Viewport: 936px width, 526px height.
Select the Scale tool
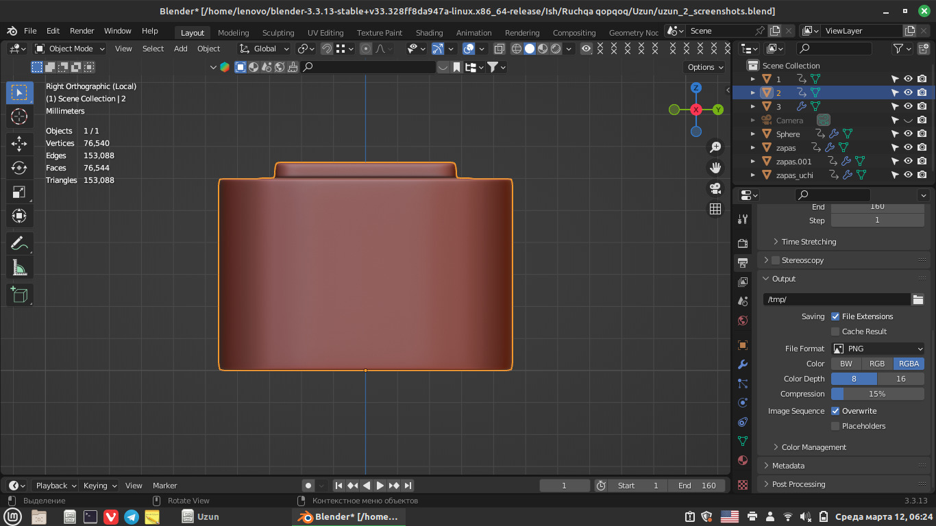tap(19, 192)
